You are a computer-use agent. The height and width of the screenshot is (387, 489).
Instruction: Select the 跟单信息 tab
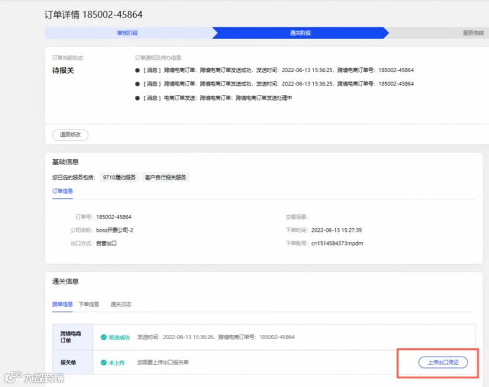[x=62, y=304]
